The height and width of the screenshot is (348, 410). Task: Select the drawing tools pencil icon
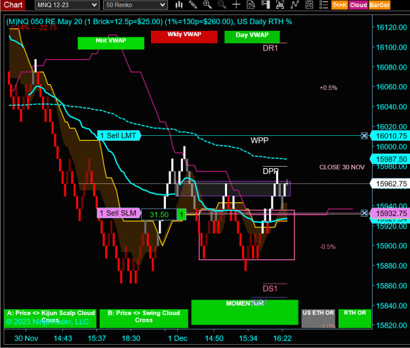coord(193,5)
